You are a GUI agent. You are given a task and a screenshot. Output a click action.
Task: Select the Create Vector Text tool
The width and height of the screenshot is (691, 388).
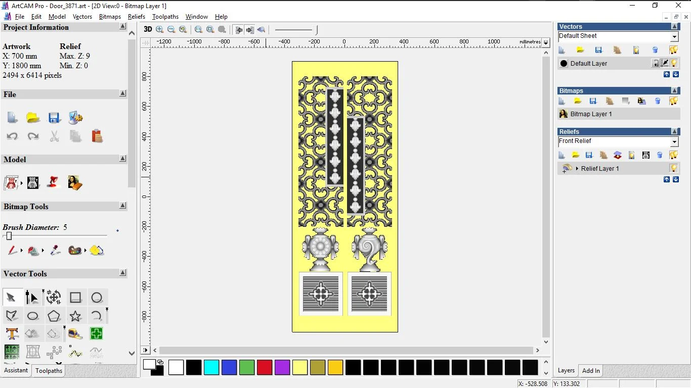12,333
